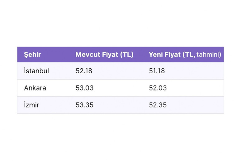Click "Fiyat" in the Yeni Fiyat header

pyautogui.click(x=173, y=55)
